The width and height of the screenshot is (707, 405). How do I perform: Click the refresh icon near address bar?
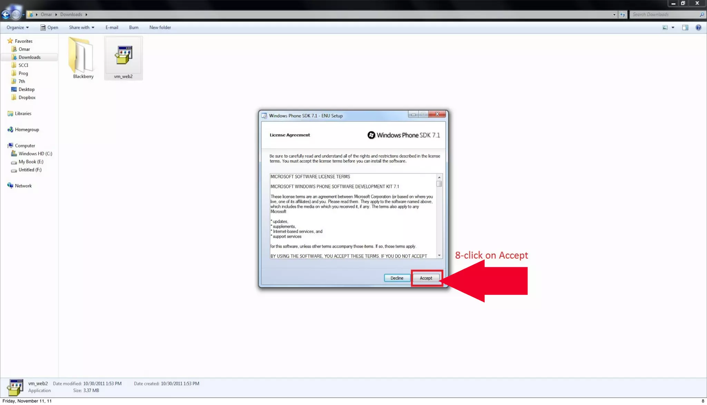[622, 15]
